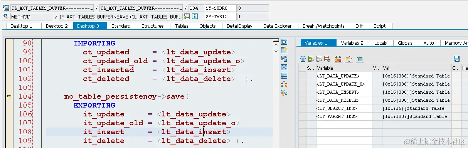
Task: Click the <LT_PARENT_IDS> variable cell
Action: point(344,116)
